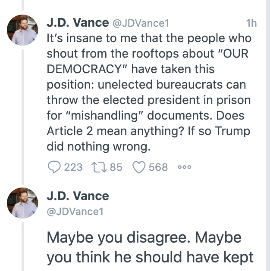Open the second tweet's profile avatar
The width and height of the screenshot is (270, 271).
tap(22, 203)
